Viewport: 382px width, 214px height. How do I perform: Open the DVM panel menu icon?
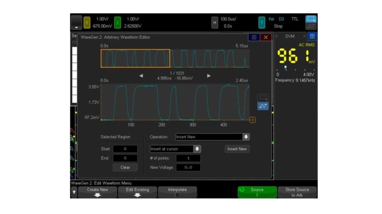(312, 36)
